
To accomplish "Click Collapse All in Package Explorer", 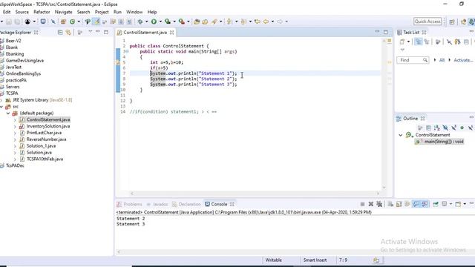I will tap(60, 33).
